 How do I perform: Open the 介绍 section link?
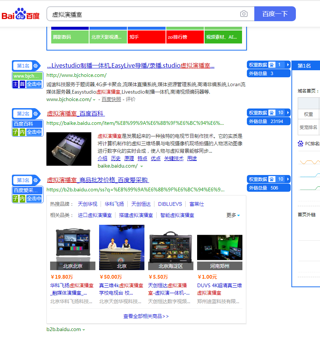click(102, 158)
